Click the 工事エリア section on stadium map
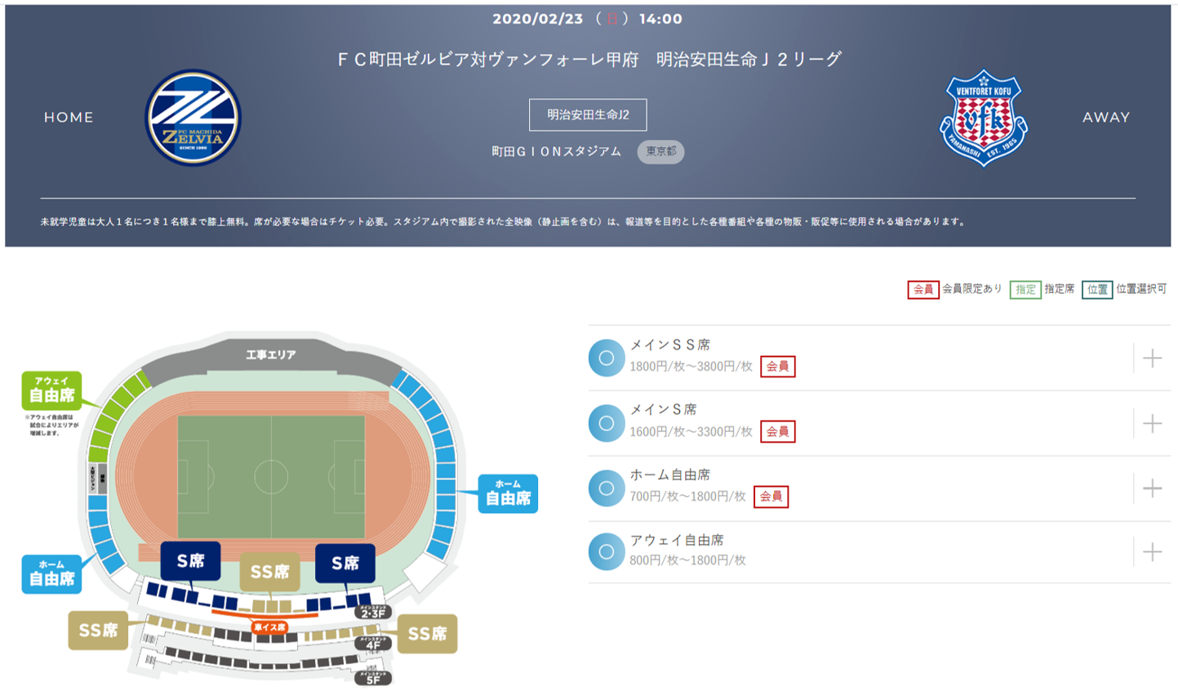The height and width of the screenshot is (691, 1178). tap(271, 355)
